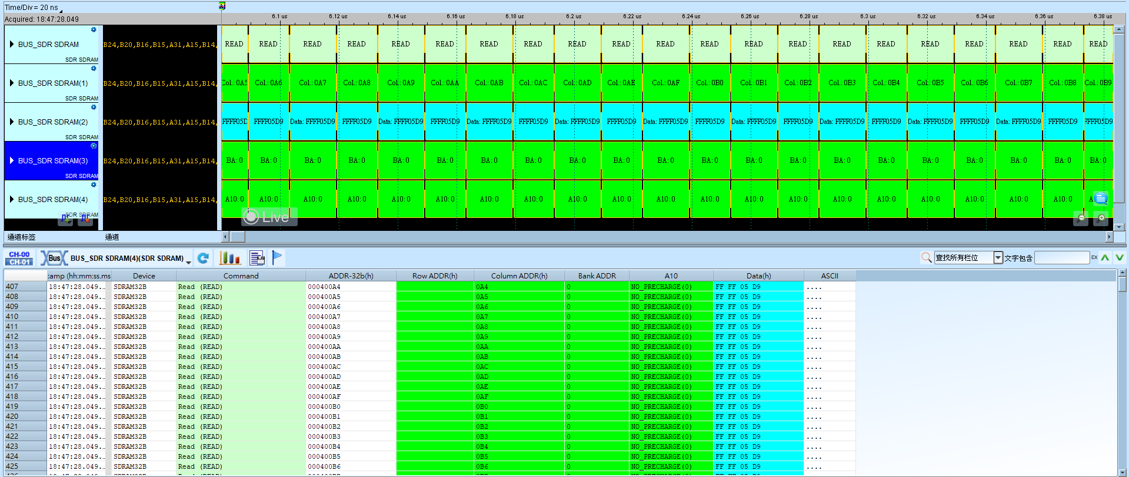Toggle the Live capture button
This screenshot has height=477, width=1129.
(269, 217)
